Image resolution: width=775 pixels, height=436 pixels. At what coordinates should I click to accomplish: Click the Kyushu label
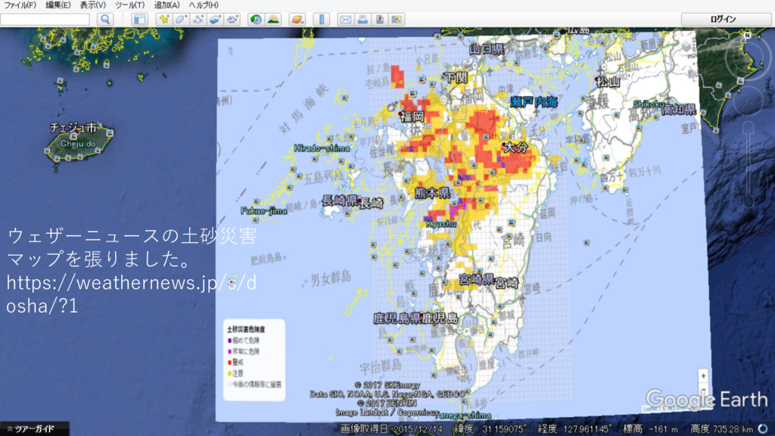pyautogui.click(x=441, y=224)
